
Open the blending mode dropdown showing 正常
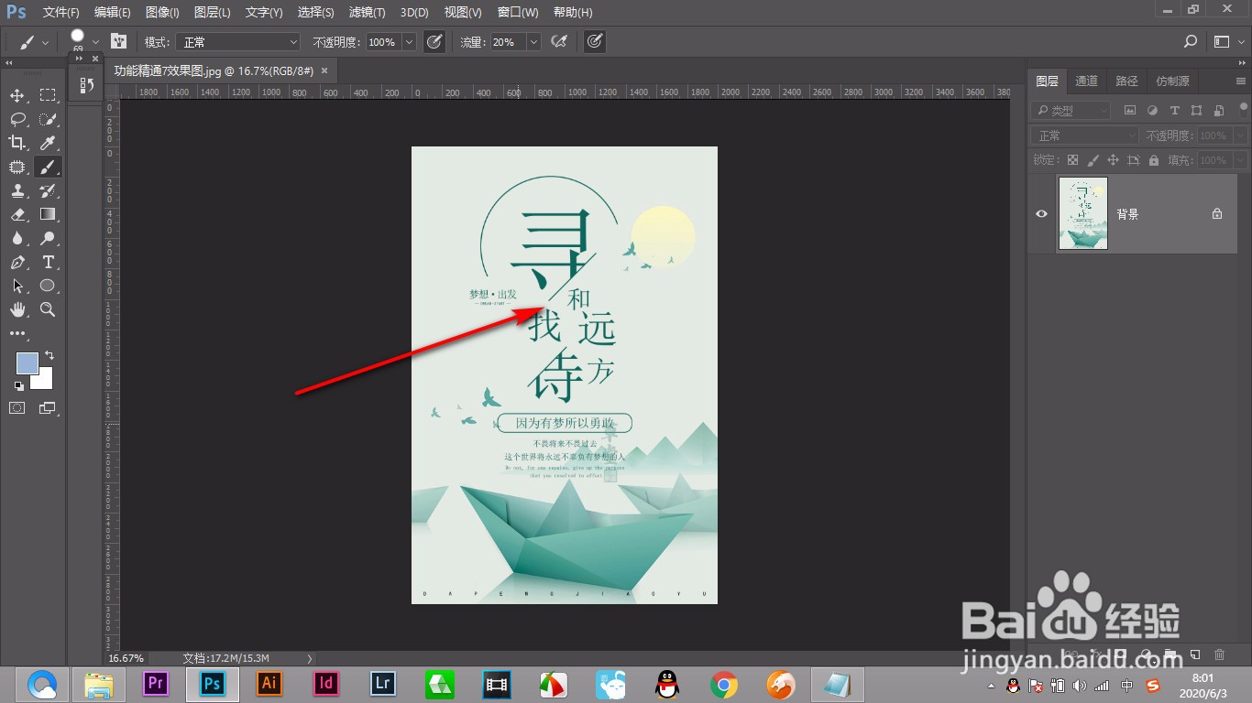click(x=238, y=41)
